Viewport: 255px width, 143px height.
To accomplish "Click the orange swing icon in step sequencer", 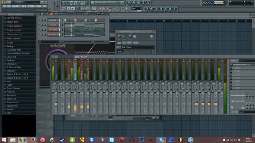I will (51, 14).
